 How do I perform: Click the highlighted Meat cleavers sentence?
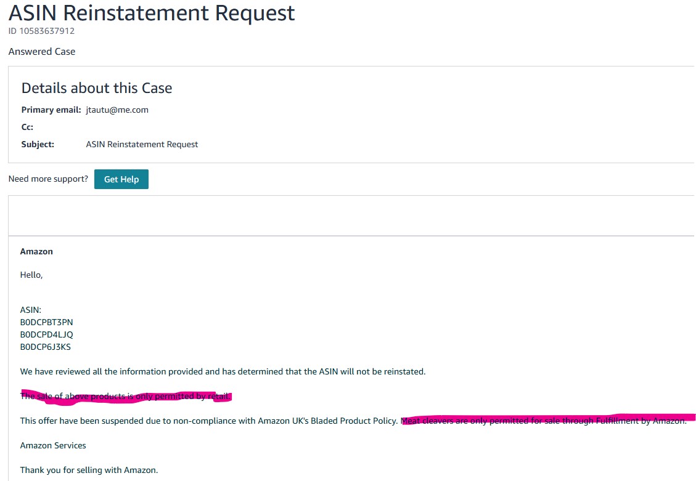coord(544,421)
